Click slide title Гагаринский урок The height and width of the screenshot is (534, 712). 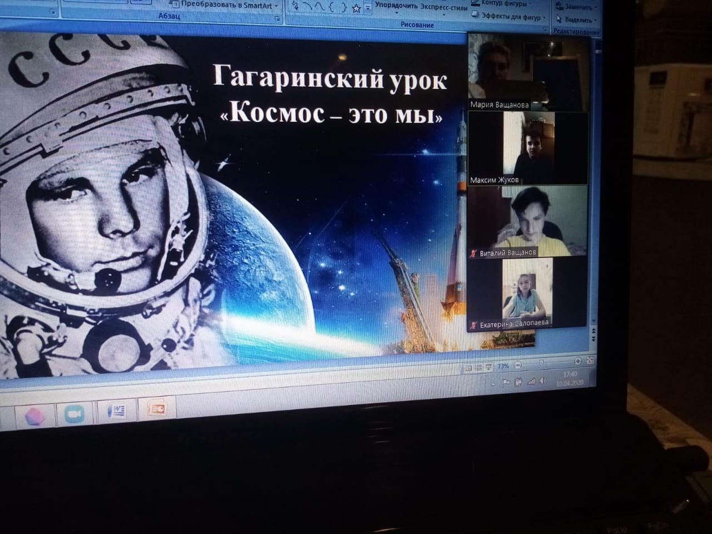(330, 78)
